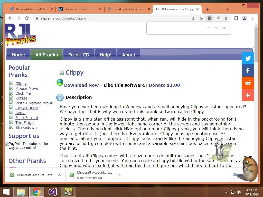
Task: Close the RJLPranks.com Clippy tab
Action: pos(198,9)
